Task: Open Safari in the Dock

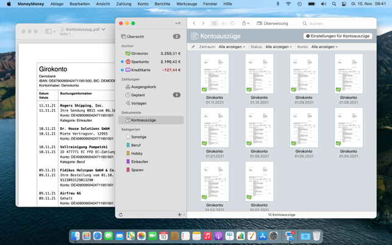Action: pos(98,236)
